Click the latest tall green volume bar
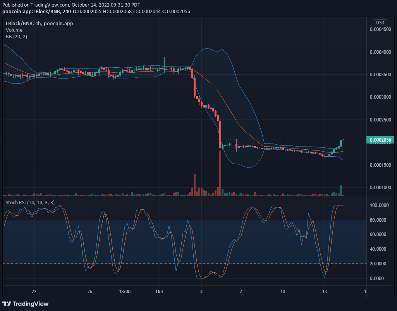 (341, 190)
